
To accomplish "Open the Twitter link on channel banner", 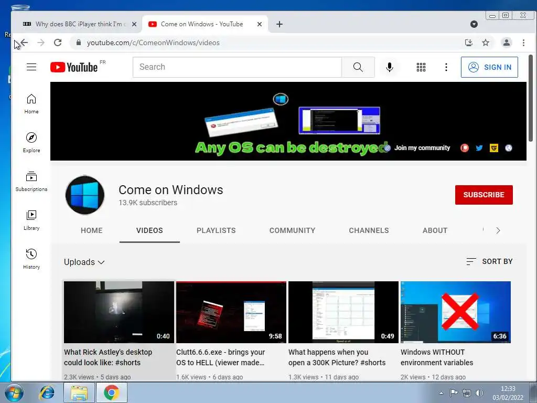I will tap(479, 148).
